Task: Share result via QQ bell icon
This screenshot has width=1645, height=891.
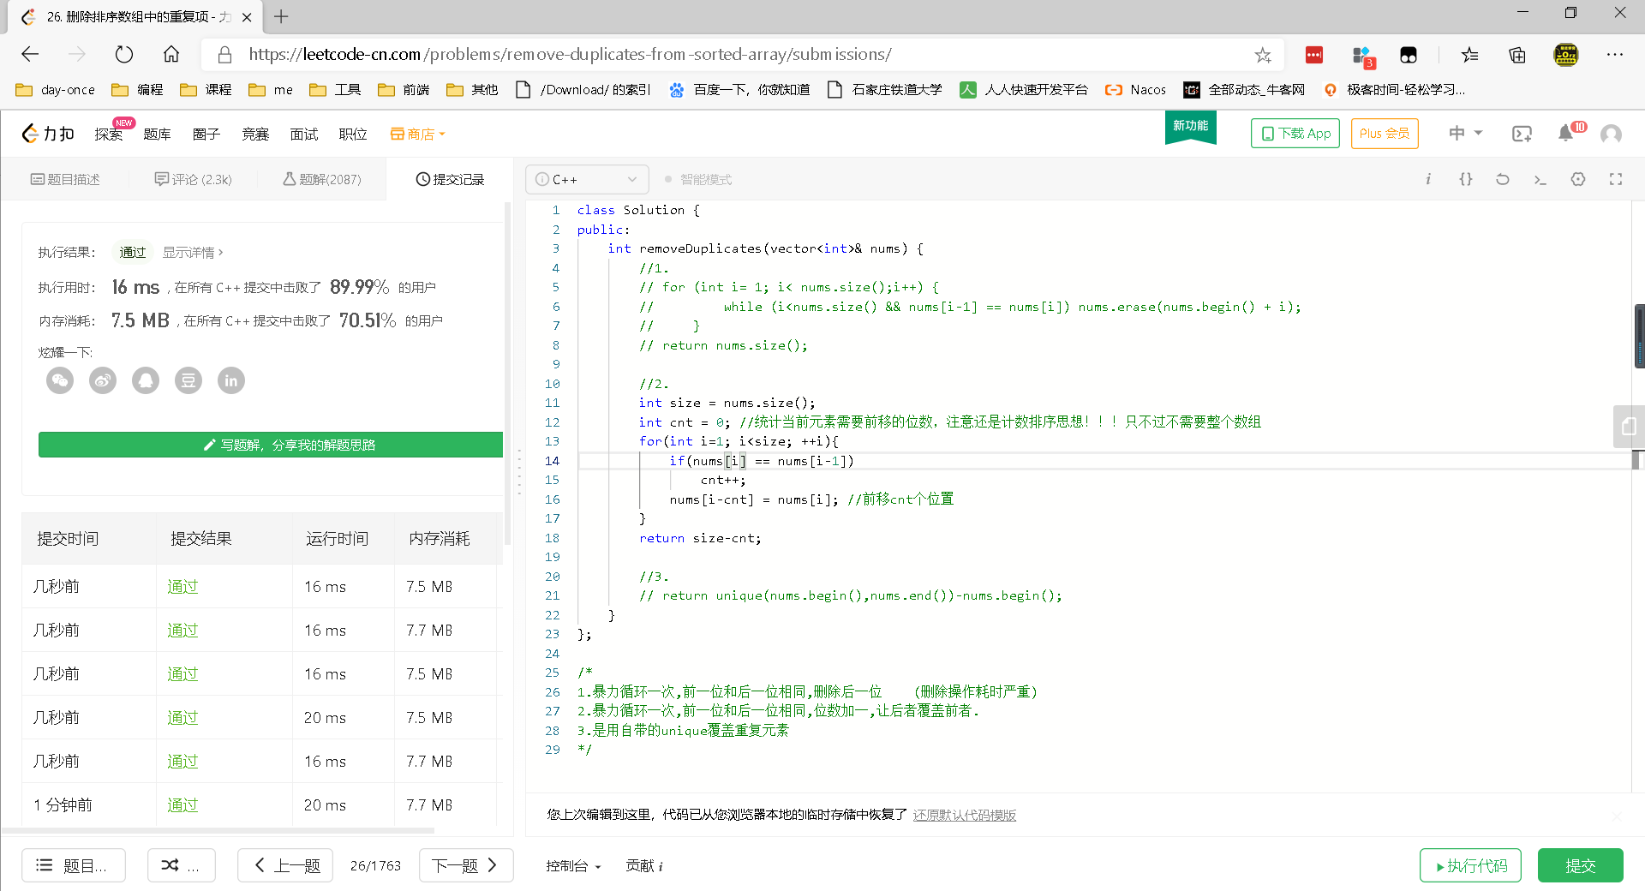Action: point(146,380)
